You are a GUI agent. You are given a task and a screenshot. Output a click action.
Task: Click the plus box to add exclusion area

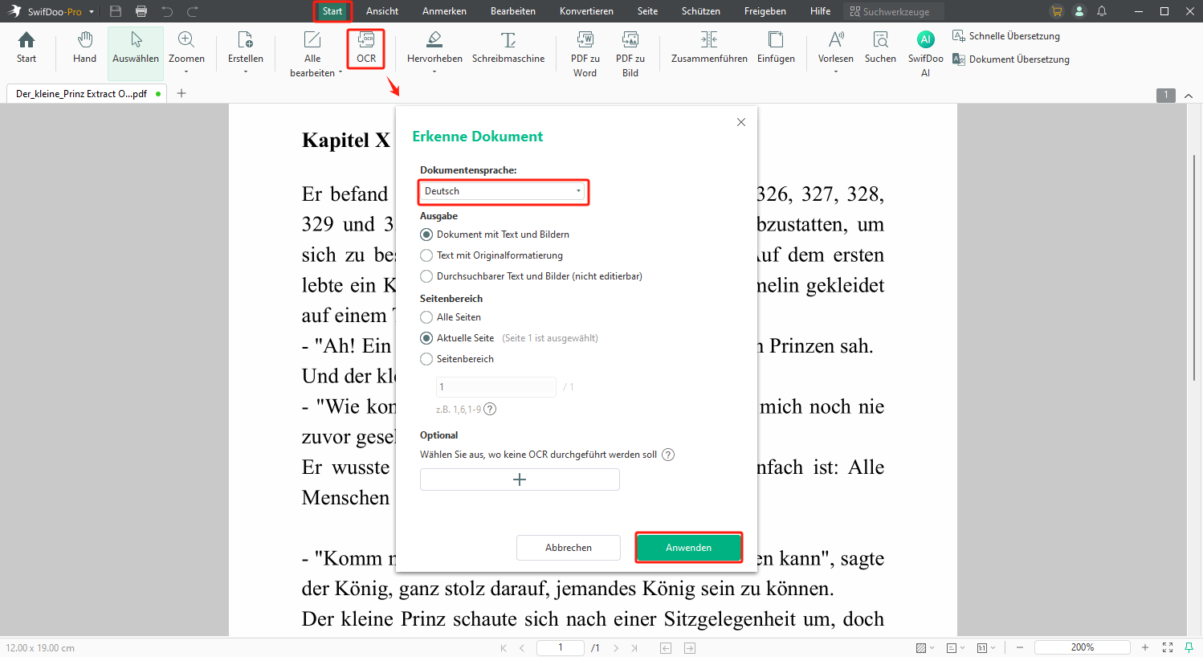pyautogui.click(x=520, y=479)
